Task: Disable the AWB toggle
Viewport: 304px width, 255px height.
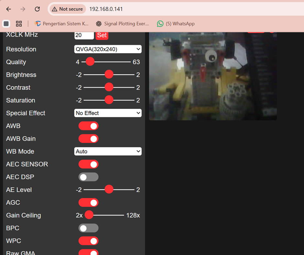Action: click(x=88, y=126)
